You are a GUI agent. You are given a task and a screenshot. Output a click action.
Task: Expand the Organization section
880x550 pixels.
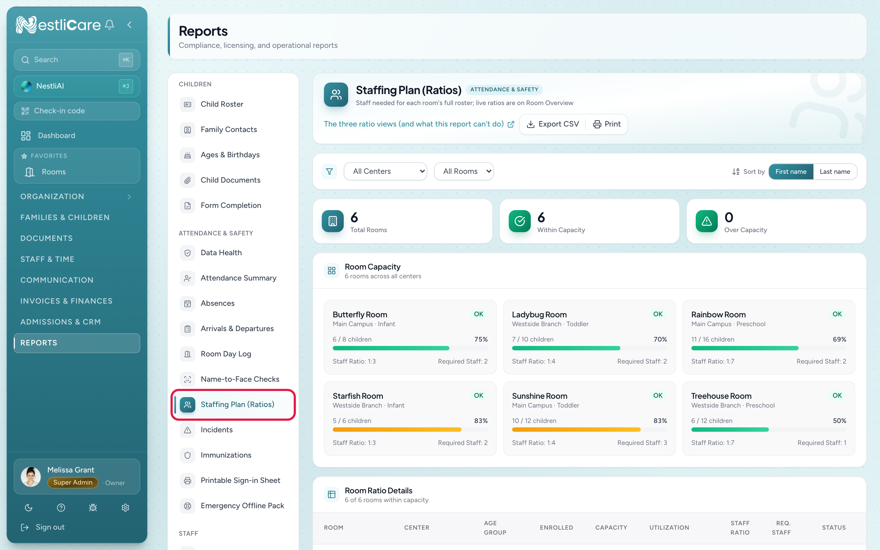77,196
